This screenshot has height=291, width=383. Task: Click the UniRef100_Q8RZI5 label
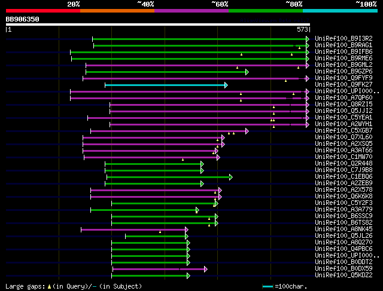point(344,105)
